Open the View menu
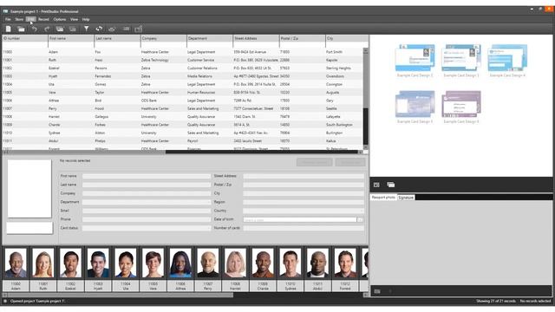The width and height of the screenshot is (555, 312). click(x=74, y=19)
